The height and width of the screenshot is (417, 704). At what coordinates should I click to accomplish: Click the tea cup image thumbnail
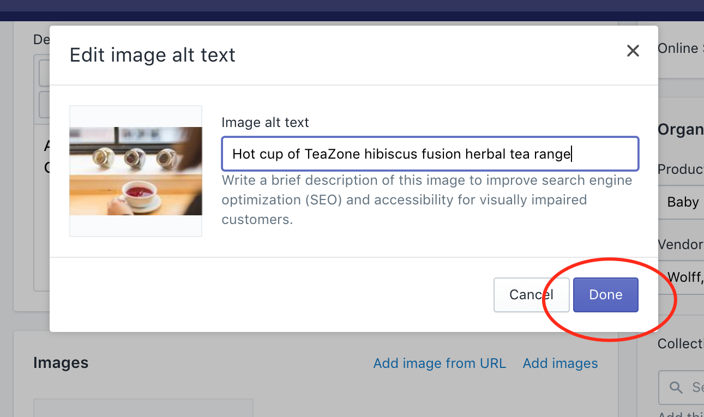pos(135,170)
